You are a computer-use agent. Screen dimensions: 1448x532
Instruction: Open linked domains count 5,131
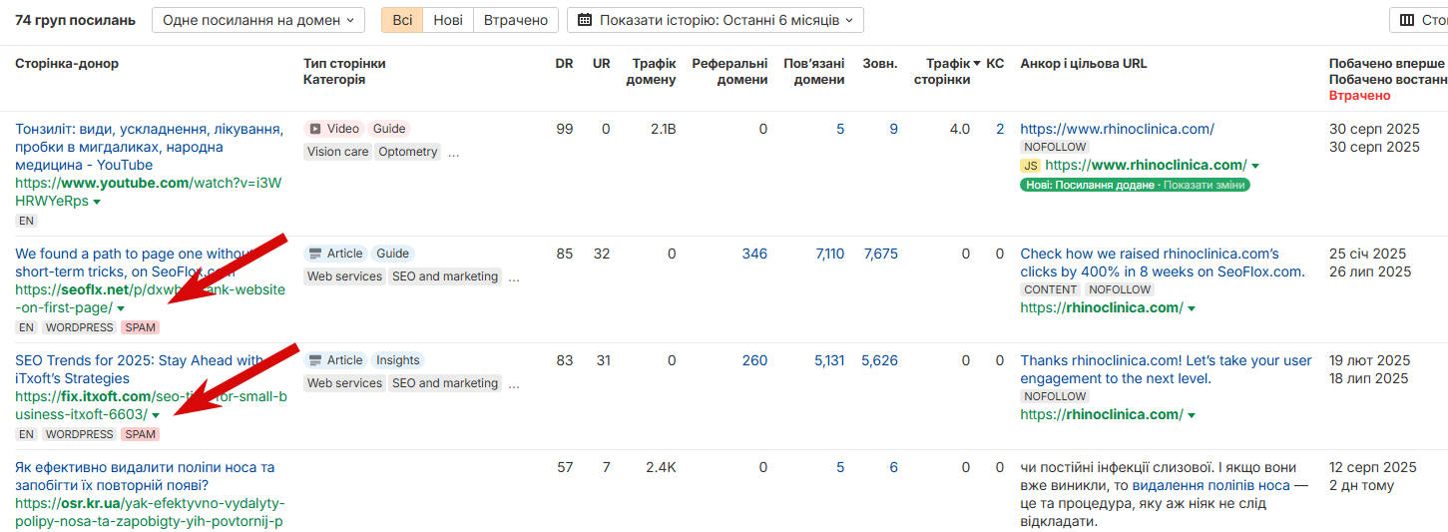click(829, 360)
